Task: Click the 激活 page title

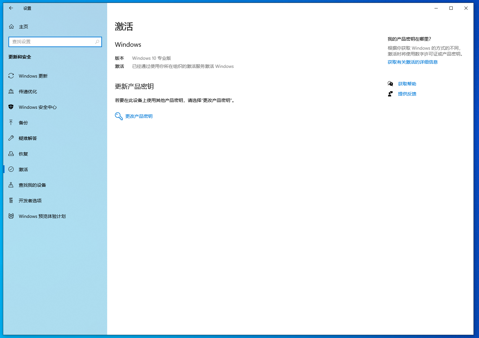Action: (x=124, y=26)
